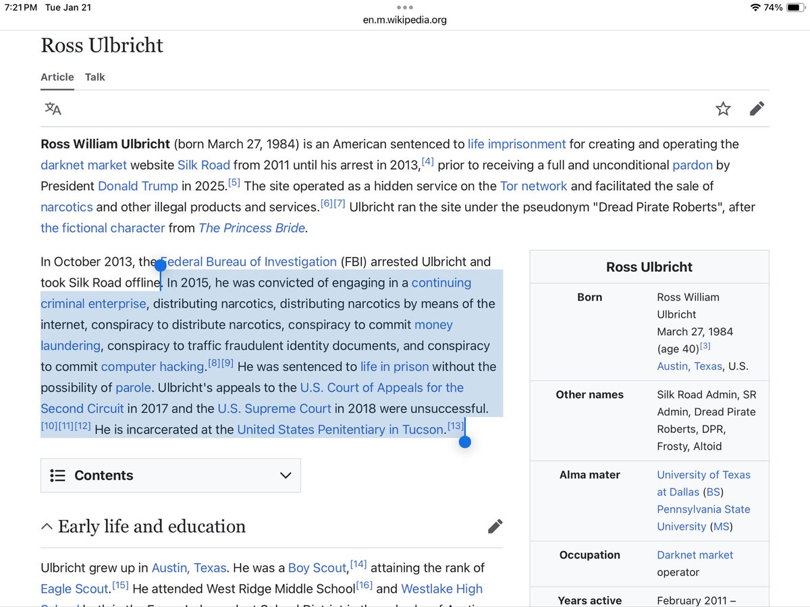Tap the table of contents list icon
This screenshot has height=607, width=810.
click(57, 475)
